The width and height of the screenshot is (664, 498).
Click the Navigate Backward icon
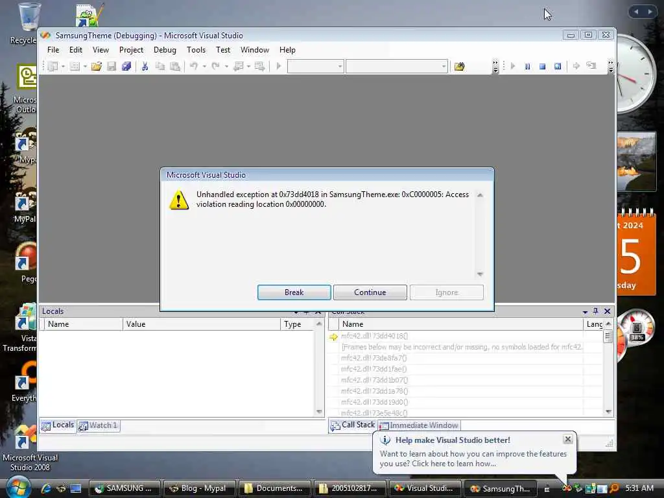coord(239,67)
